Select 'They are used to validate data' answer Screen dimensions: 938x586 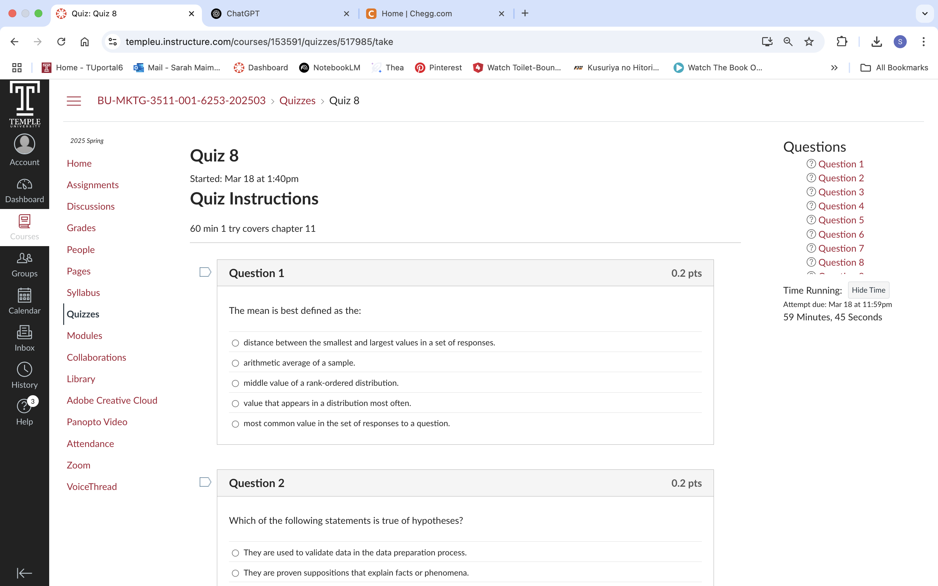point(235,553)
